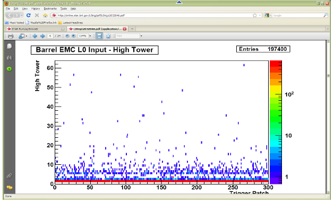Image resolution: width=334 pixels, height=203 pixels.
Task: Click the PDF page number field
Action: pyautogui.click(x=50, y=36)
